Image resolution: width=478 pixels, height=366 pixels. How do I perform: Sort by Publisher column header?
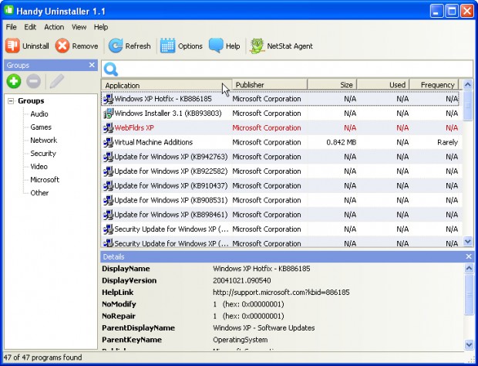(x=270, y=85)
